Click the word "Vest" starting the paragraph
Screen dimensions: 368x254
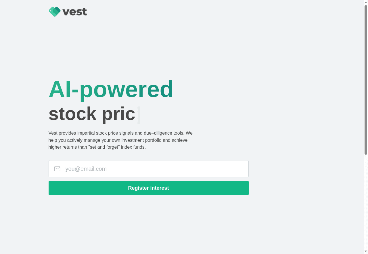pos(53,133)
